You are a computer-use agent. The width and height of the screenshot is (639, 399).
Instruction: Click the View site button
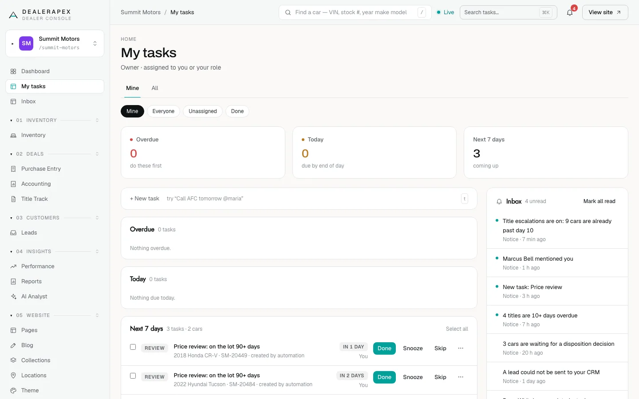(x=605, y=12)
